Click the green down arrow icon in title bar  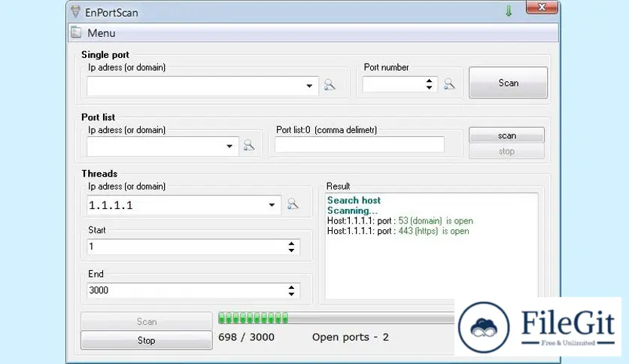point(509,11)
